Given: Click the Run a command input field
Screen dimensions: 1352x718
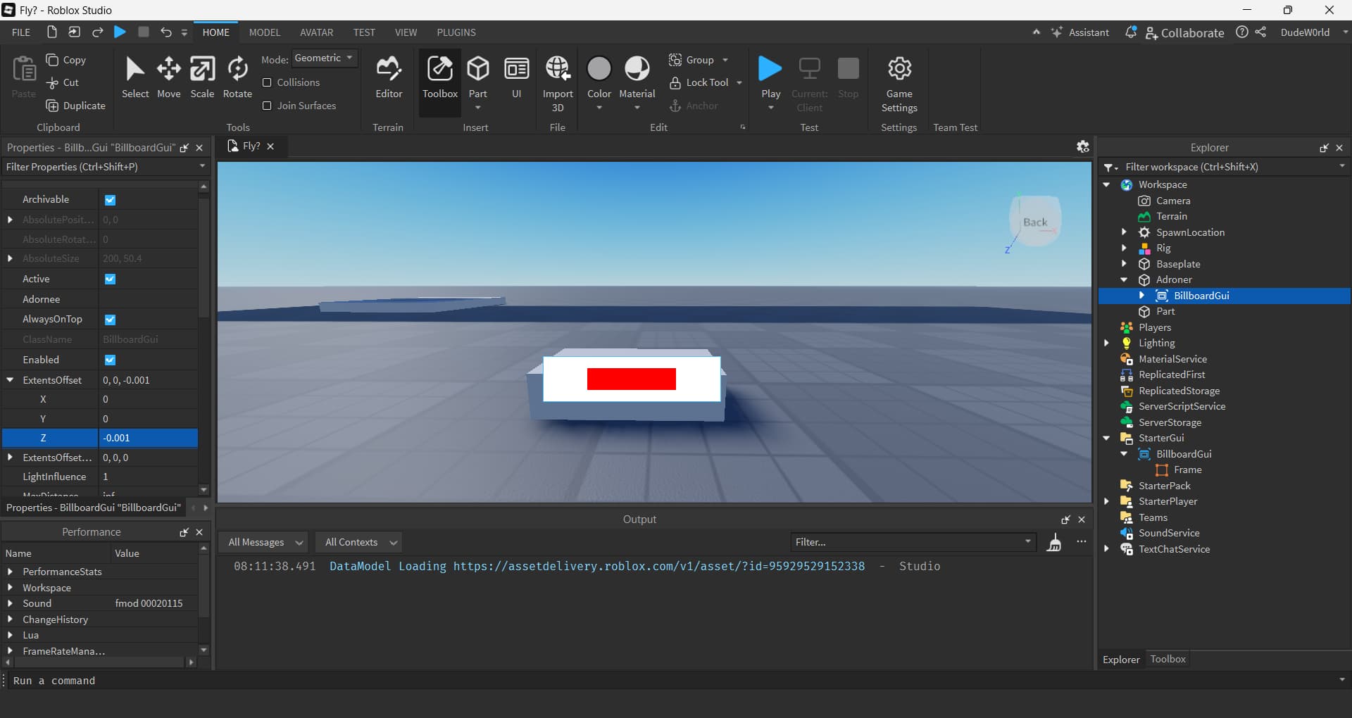Looking at the screenshot, I should 141,681.
